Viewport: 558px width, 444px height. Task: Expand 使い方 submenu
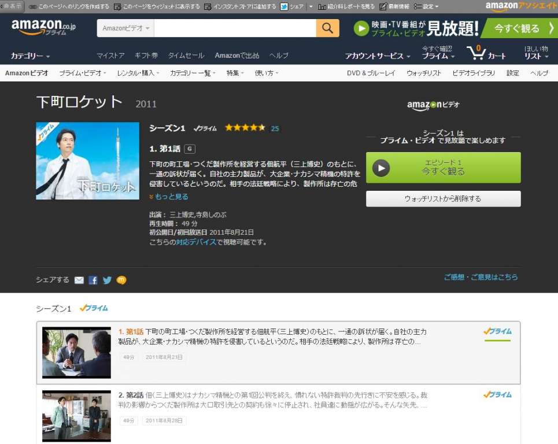(x=267, y=73)
